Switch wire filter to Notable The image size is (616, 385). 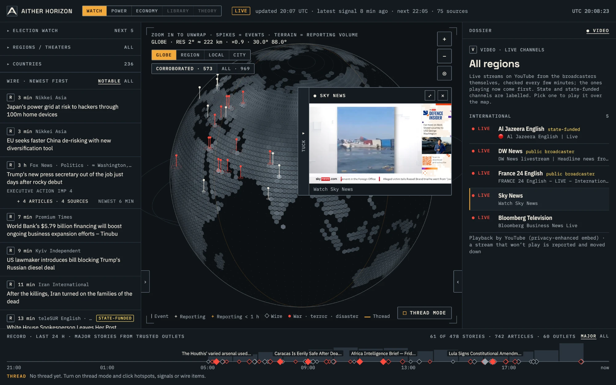pyautogui.click(x=109, y=81)
